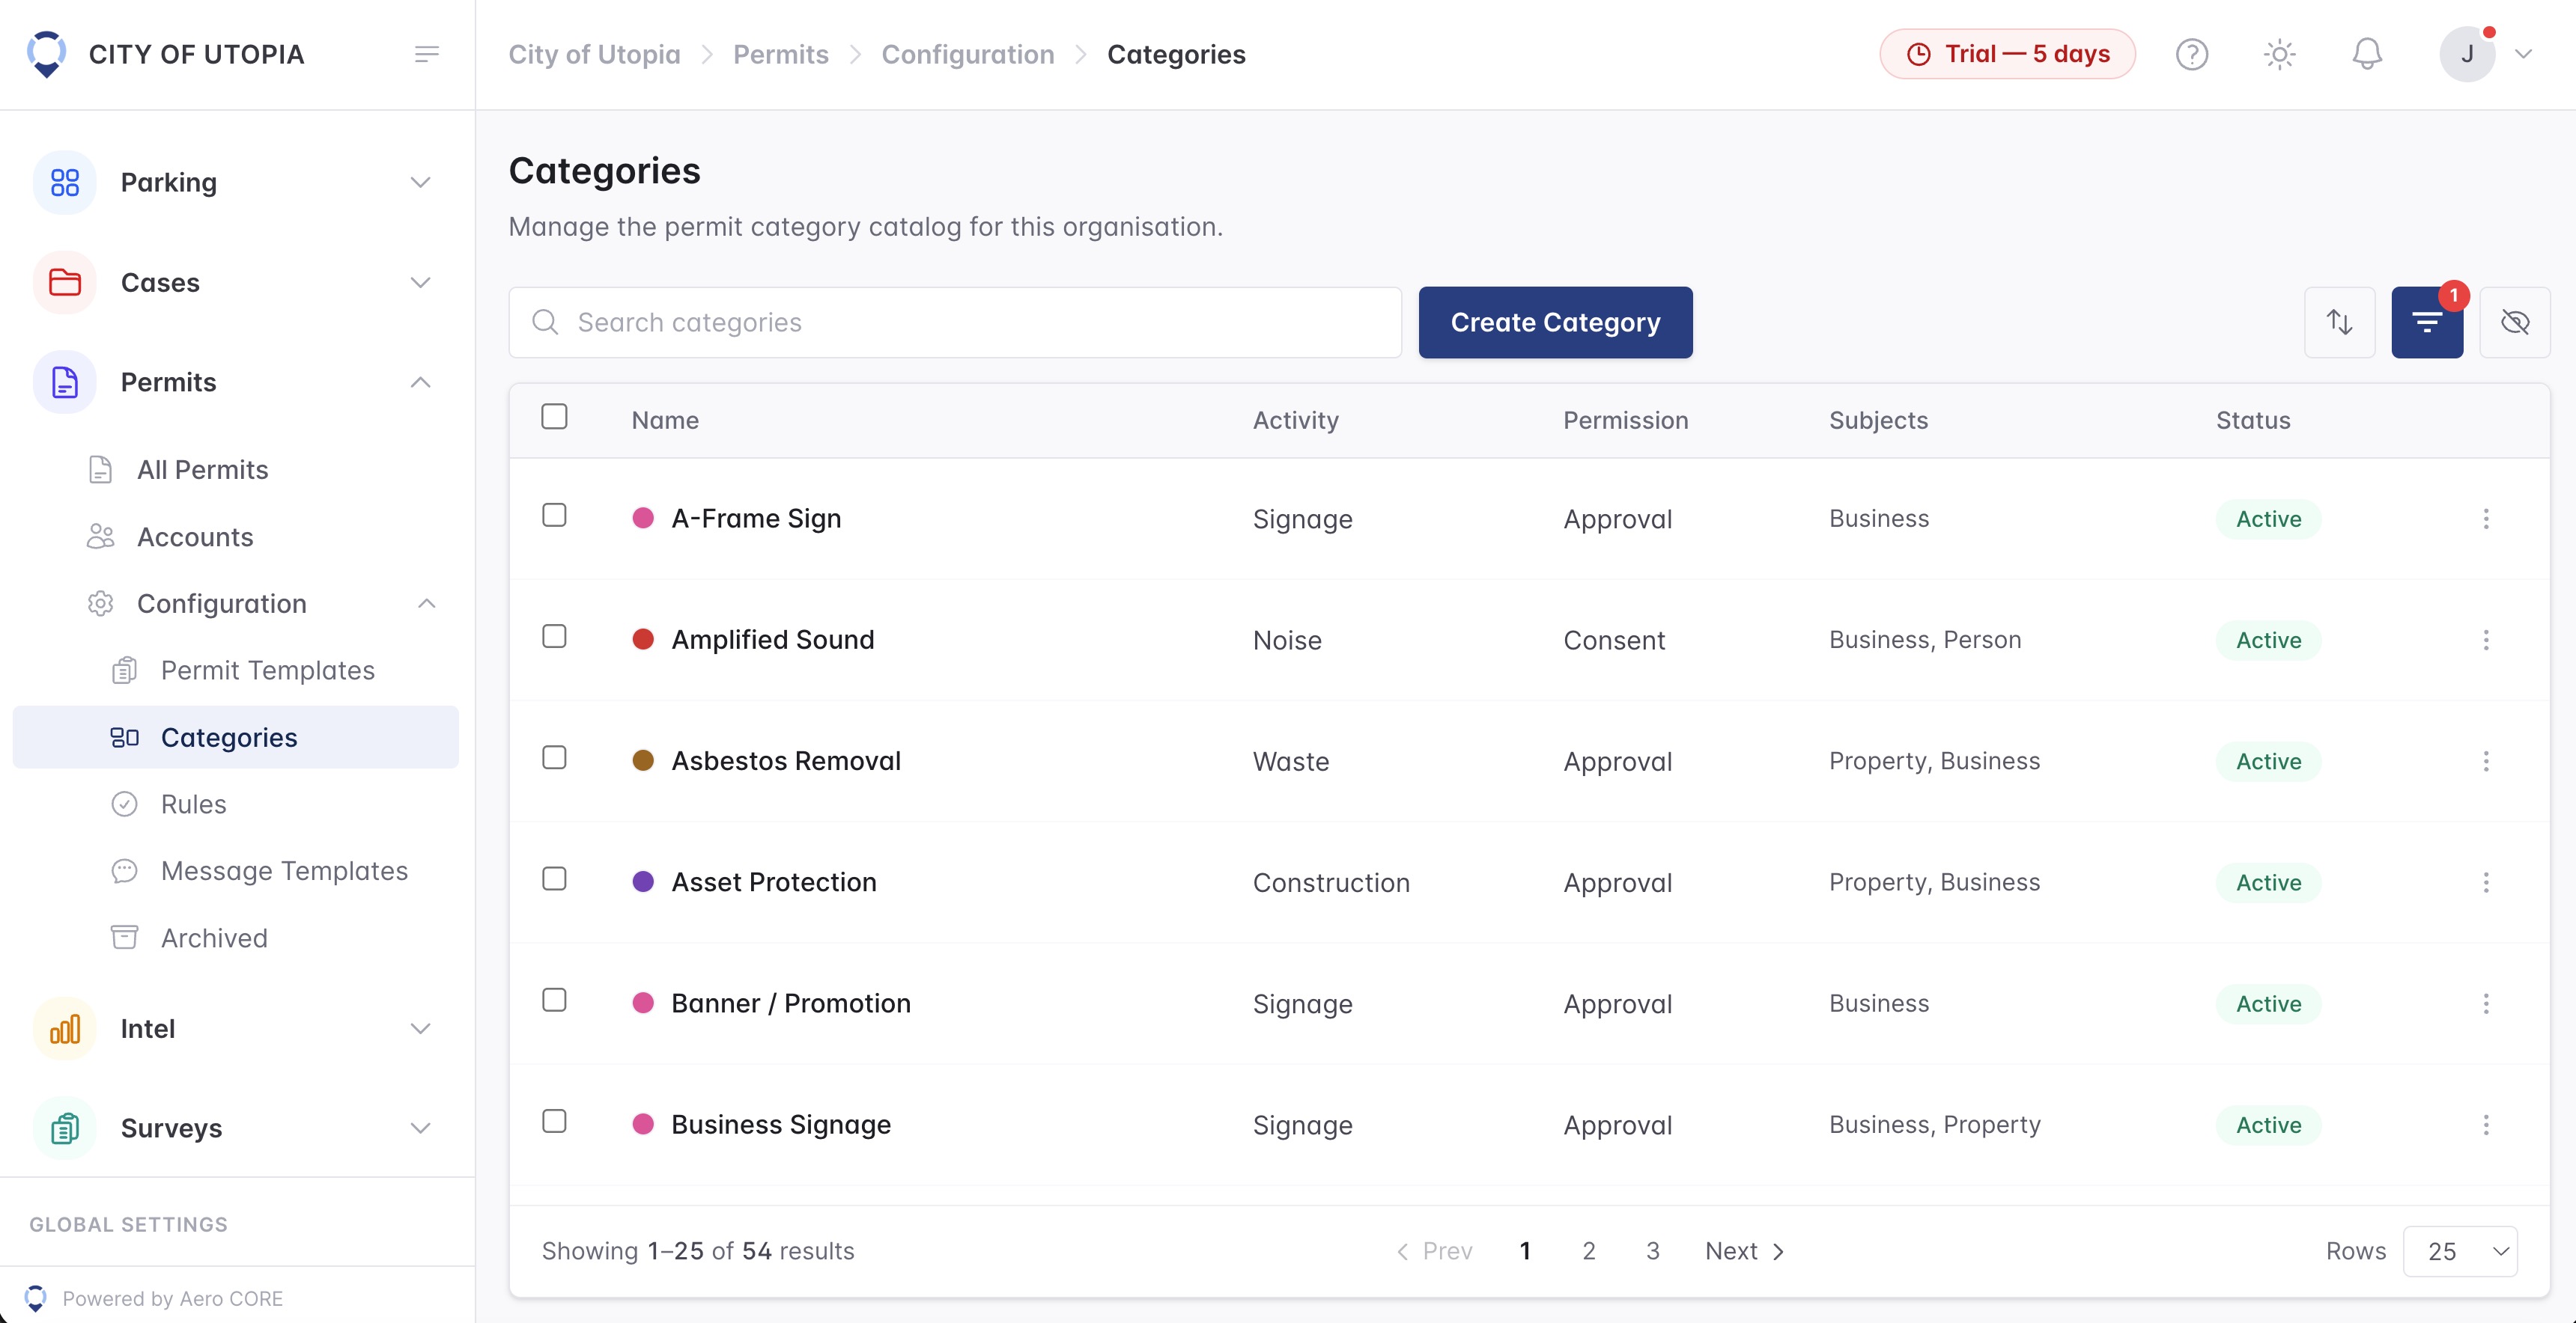Open Message Templates in the sidebar
This screenshot has width=2576, height=1323.
pyautogui.click(x=284, y=871)
